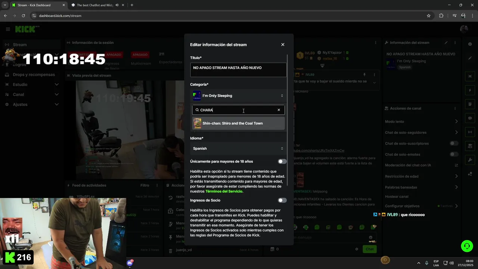The image size is (478, 269).
Task: Click the pencil edit icon in Información del stream header
Action: pos(446,43)
